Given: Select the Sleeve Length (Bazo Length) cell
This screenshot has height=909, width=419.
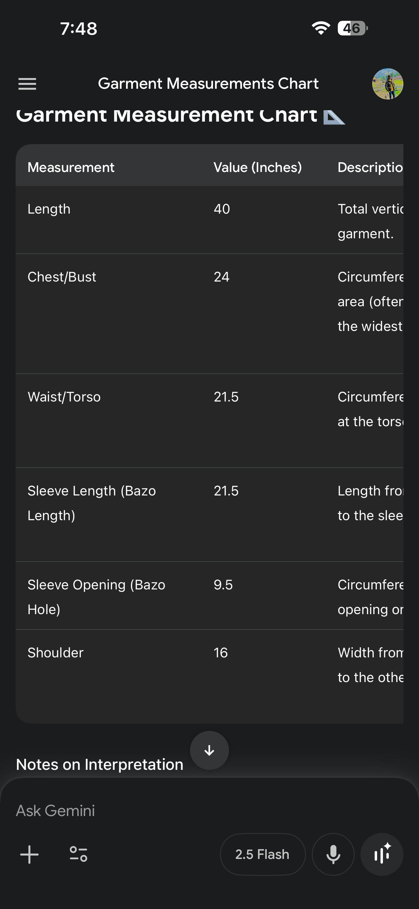Looking at the screenshot, I should 92,503.
